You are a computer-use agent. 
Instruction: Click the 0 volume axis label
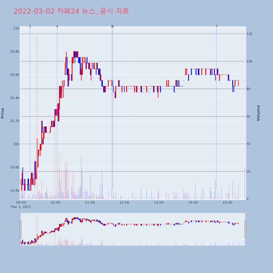(x=247, y=199)
